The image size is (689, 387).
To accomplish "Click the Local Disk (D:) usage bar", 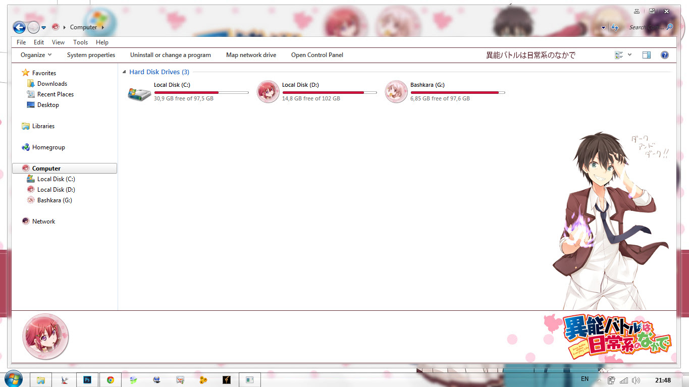I will point(330,92).
